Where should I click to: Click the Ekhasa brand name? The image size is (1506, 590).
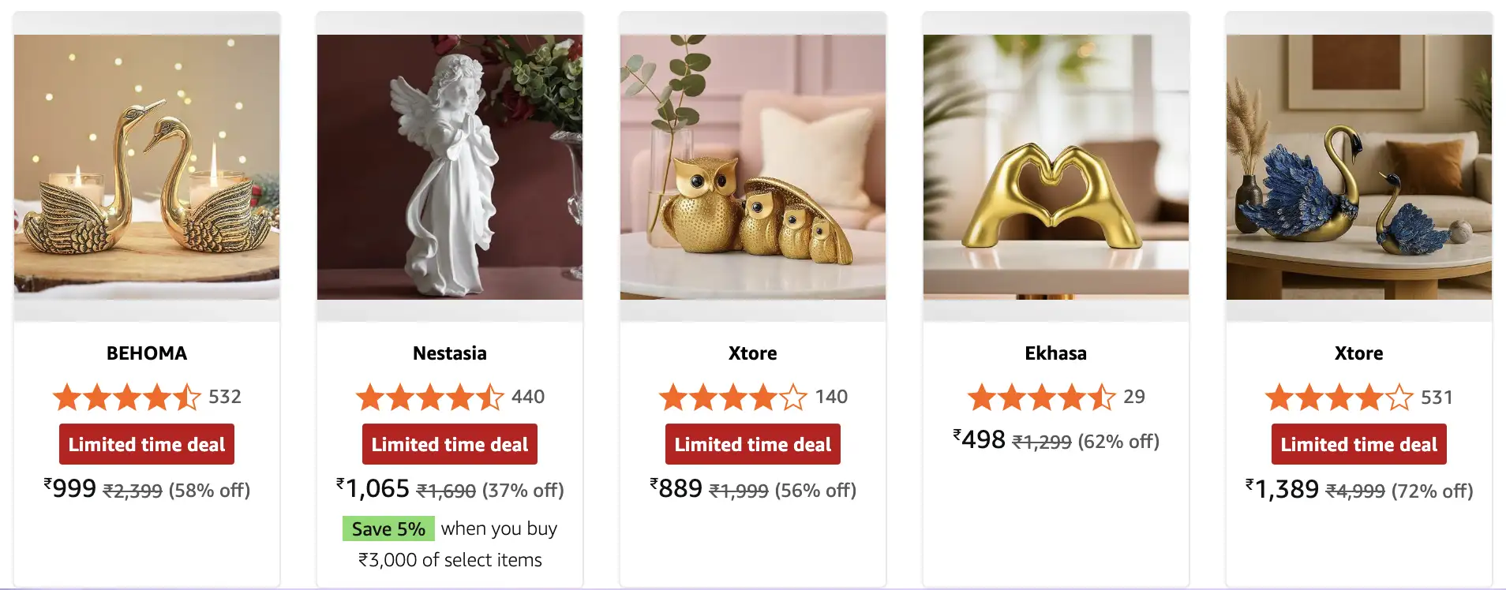coord(1056,353)
